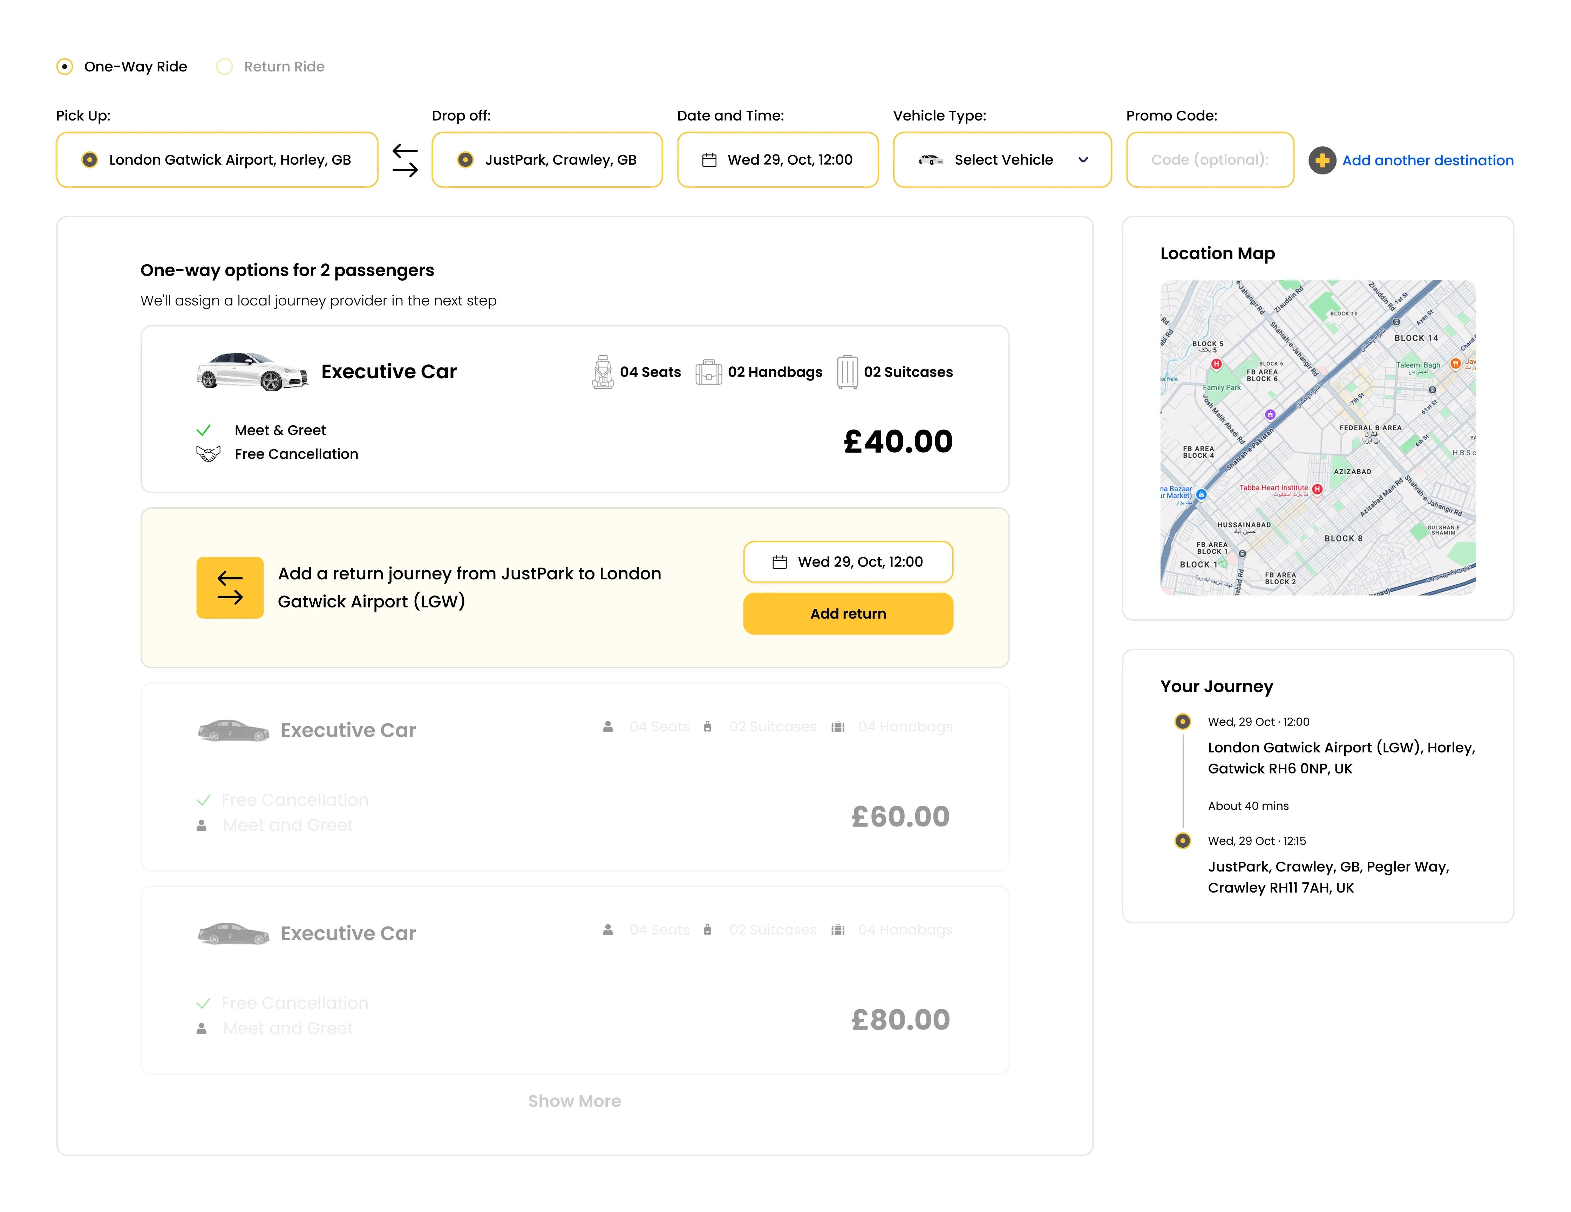Click the yellow plus add destination icon
Image resolution: width=1571 pixels, height=1212 pixels.
coord(1322,160)
